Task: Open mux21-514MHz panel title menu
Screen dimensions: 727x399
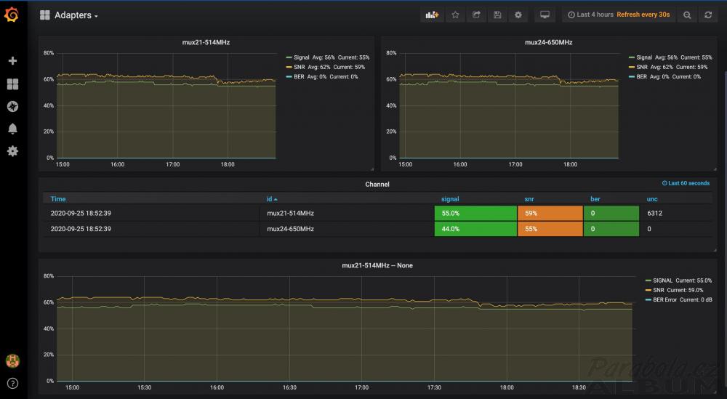Action: pos(206,42)
